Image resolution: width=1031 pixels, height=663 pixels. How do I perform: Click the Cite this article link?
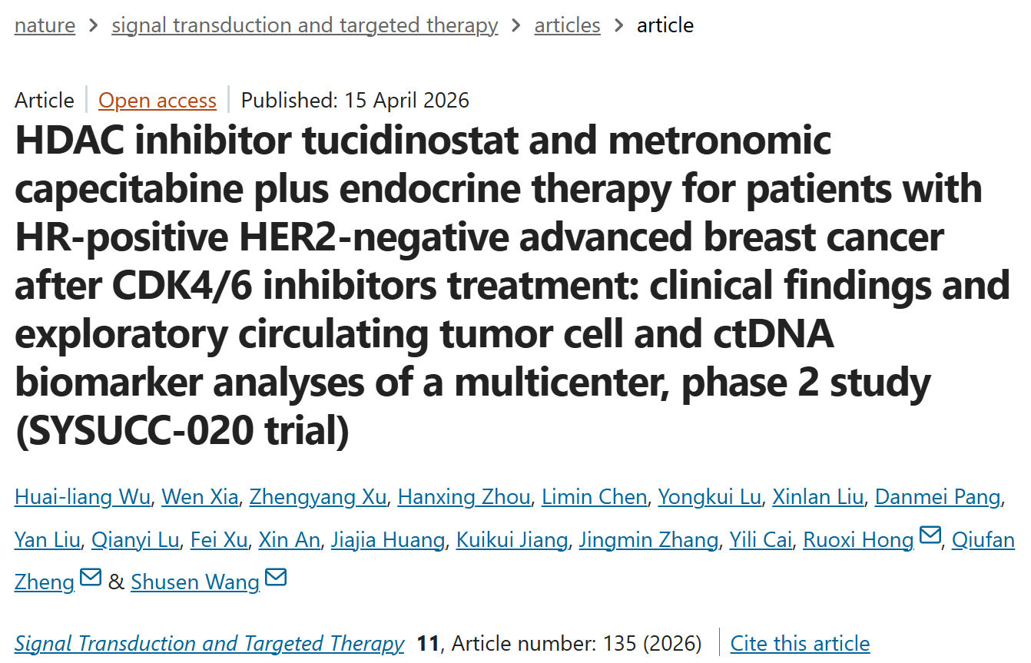(x=800, y=643)
